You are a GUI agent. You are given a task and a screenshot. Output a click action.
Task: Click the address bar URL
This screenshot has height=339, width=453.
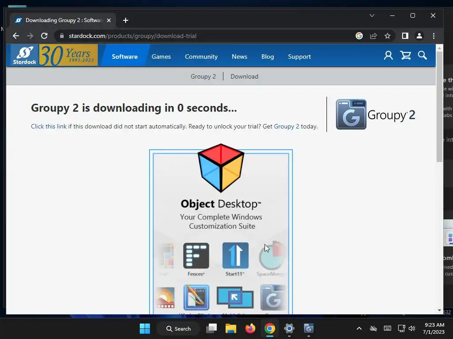(133, 36)
